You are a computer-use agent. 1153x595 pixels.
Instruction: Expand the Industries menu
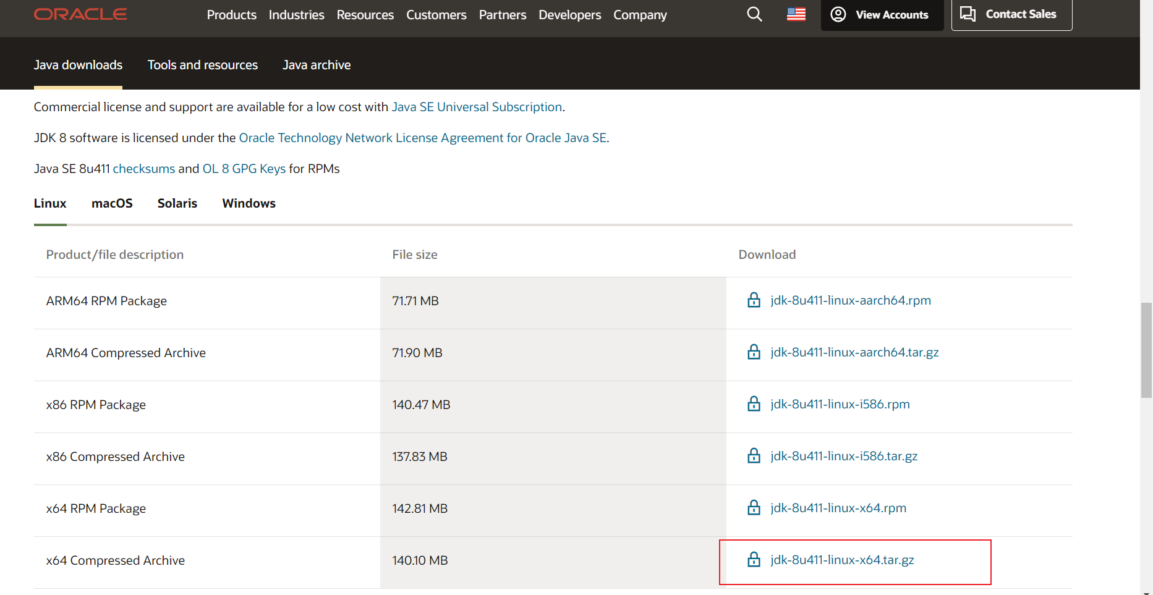[x=296, y=15]
